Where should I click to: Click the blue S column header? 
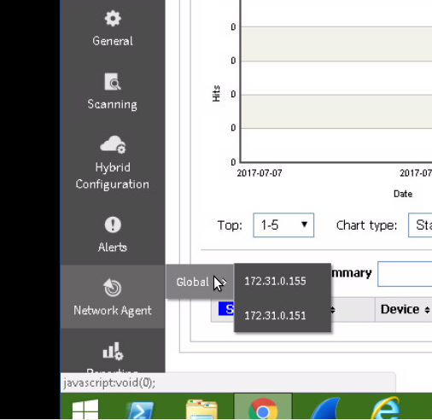[226, 309]
